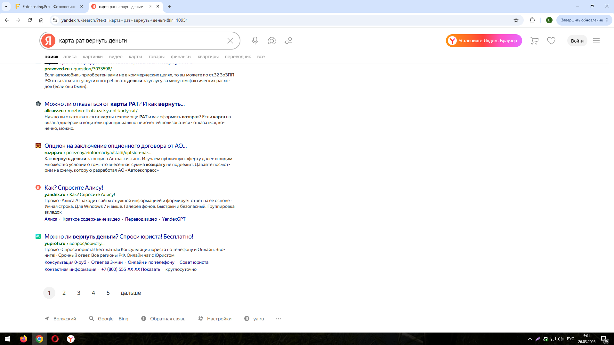
Task: Open Обратная связь feedback link
Action: (163, 319)
